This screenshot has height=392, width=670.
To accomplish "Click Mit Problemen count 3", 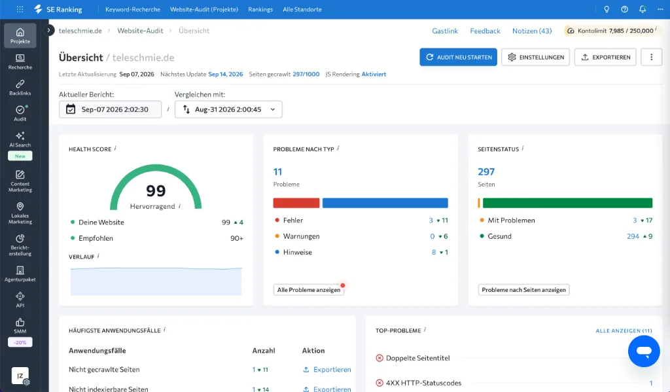I will (635, 220).
